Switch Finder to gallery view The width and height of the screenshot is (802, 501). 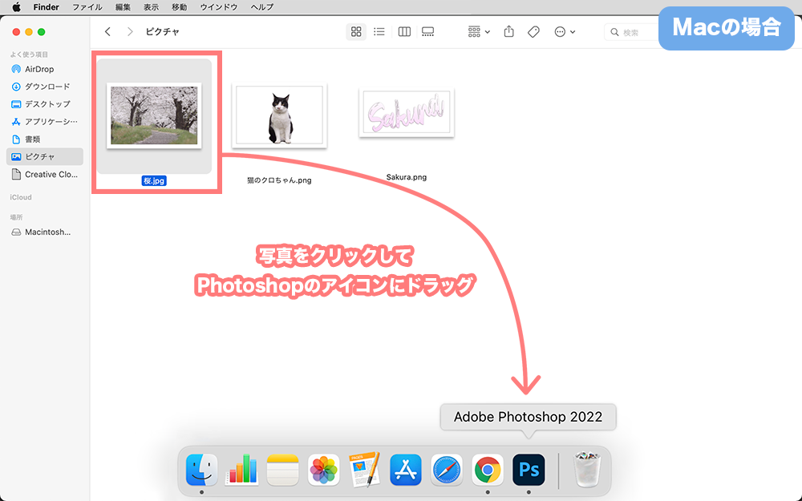pyautogui.click(x=428, y=32)
